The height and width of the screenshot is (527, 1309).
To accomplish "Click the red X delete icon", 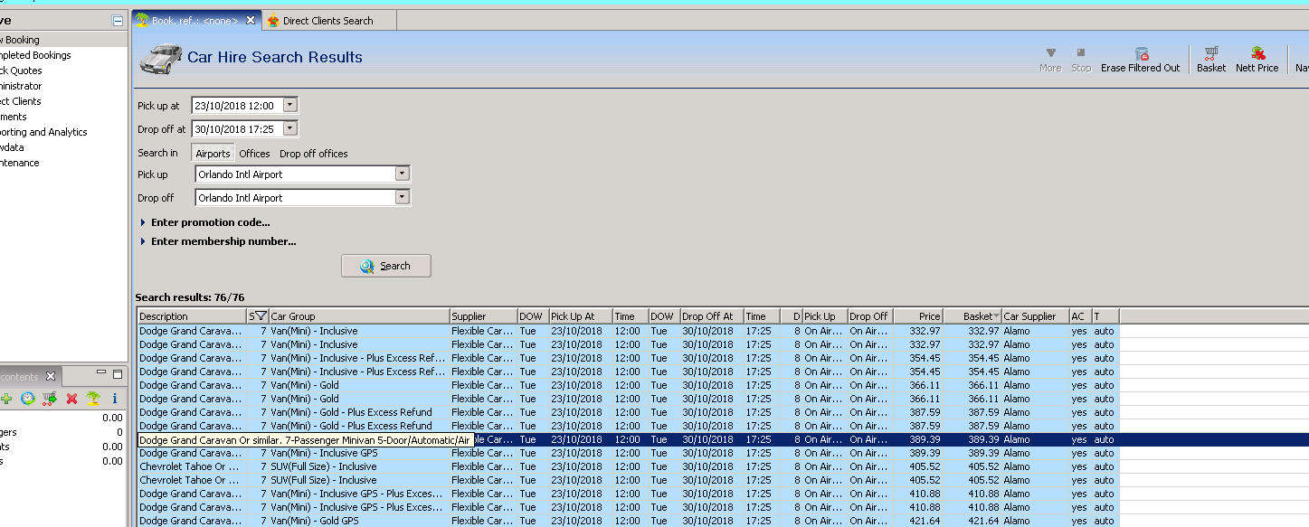I will 71,399.
